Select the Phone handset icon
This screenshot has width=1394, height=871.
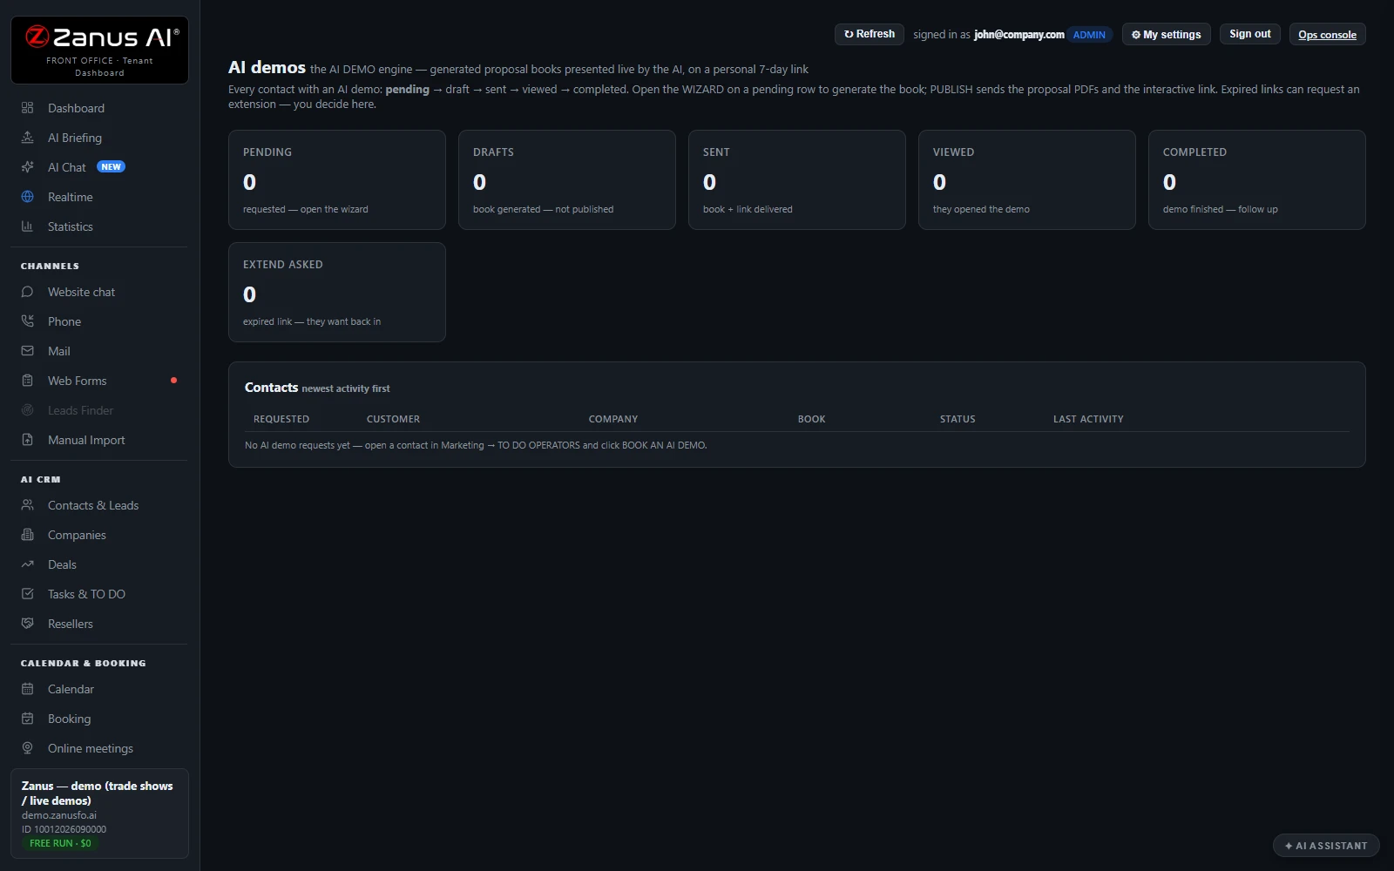tap(27, 321)
